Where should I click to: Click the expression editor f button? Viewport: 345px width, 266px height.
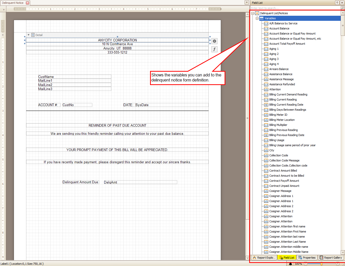click(214, 49)
